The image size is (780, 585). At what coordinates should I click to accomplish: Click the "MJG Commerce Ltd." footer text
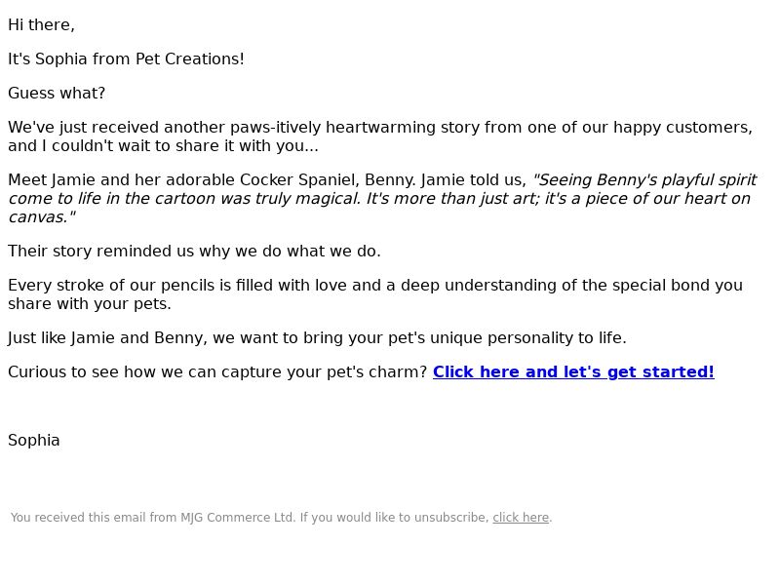(238, 518)
